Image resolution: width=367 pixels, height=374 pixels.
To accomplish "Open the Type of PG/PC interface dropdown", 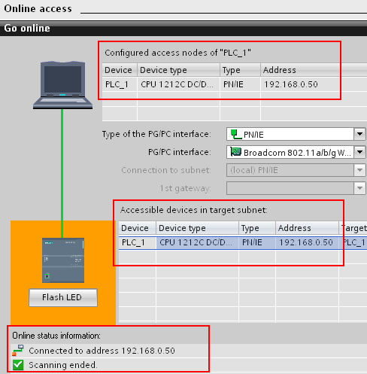I will (x=359, y=134).
